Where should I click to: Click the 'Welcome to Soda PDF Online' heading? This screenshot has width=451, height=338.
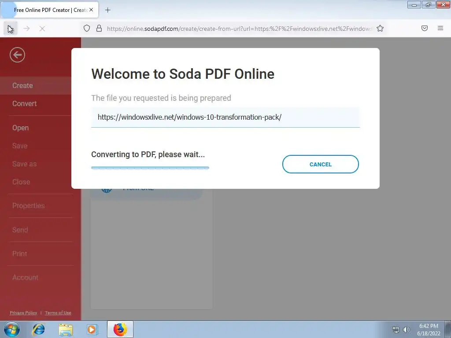pyautogui.click(x=183, y=74)
